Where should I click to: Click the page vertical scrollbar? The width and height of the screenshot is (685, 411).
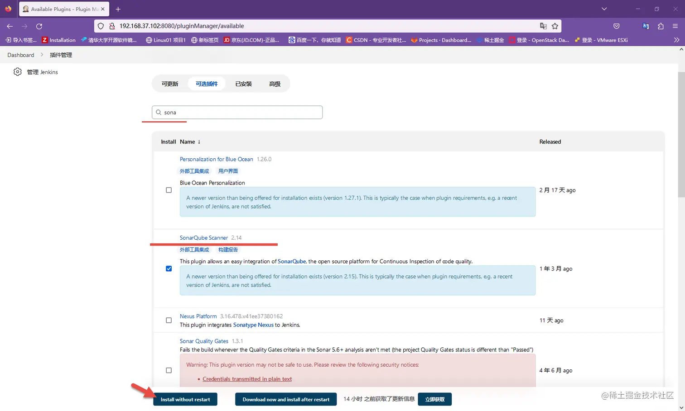[681, 134]
